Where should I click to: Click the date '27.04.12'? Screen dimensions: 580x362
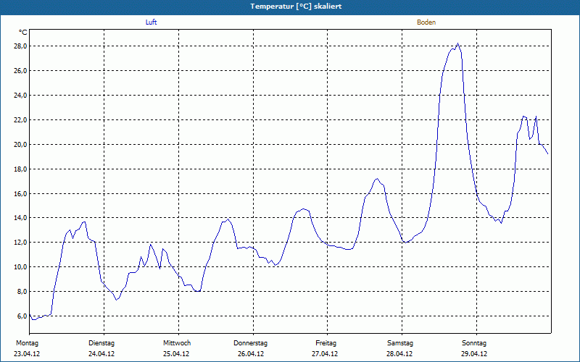coord(325,354)
